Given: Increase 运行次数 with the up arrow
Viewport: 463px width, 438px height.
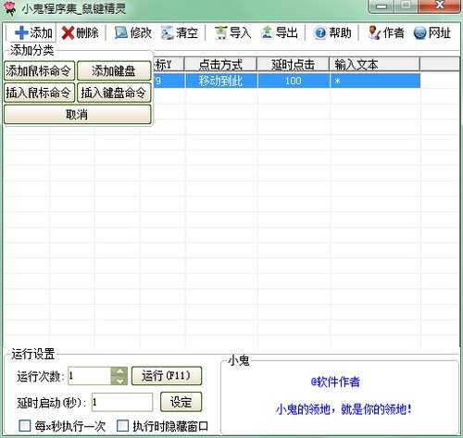Looking at the screenshot, I should [x=119, y=371].
